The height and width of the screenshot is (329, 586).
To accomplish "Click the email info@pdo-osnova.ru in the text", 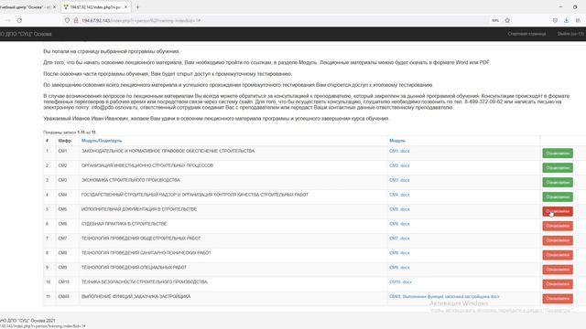I will point(114,108).
